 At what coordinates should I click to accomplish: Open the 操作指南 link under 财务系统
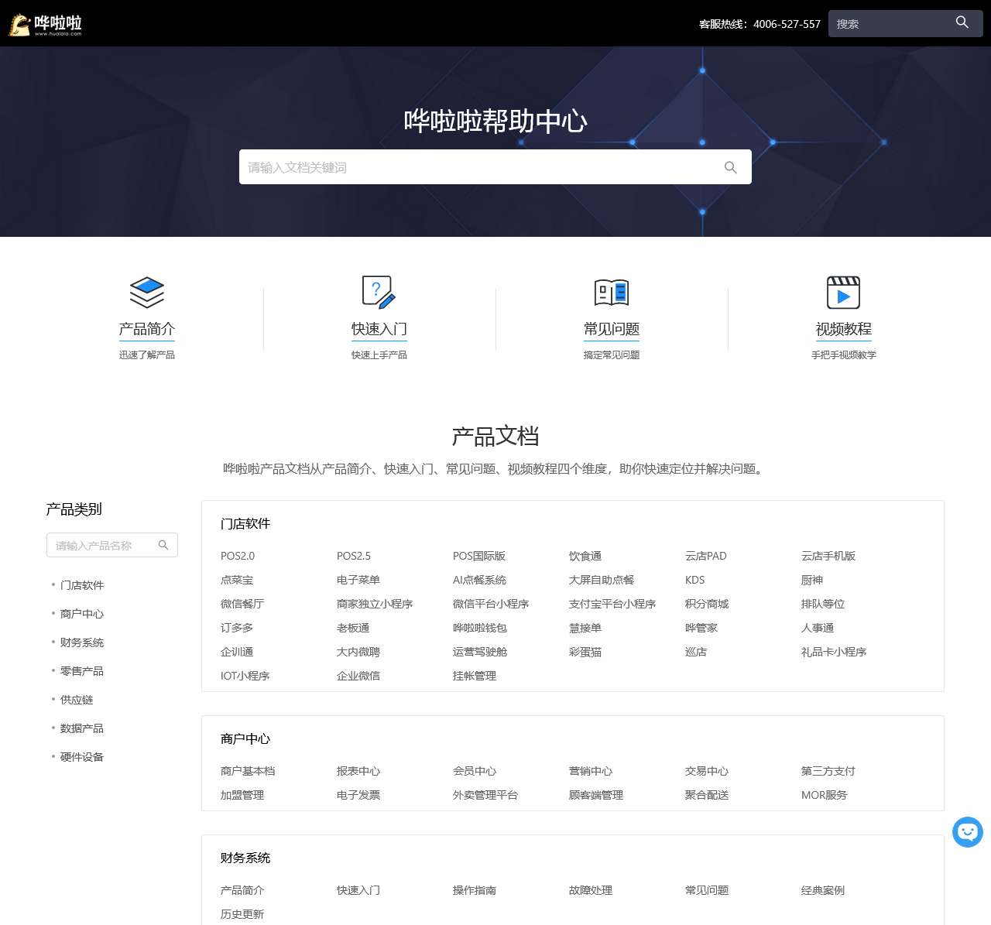[x=475, y=890]
